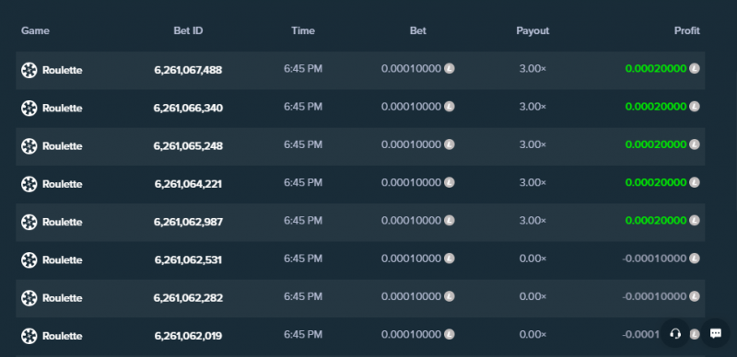Click Roulette wheel icon in row 6,261,062,531
Viewport: 737px width, 357px height.
tap(29, 260)
